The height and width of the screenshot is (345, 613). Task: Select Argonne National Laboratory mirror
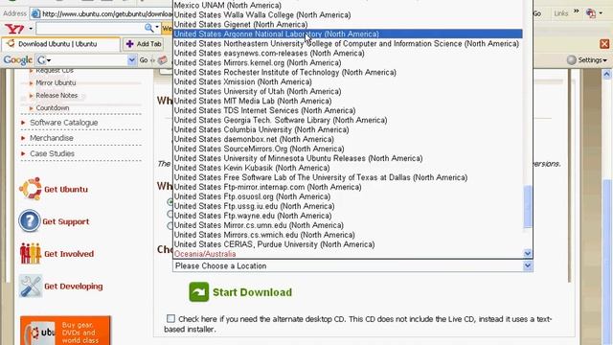(x=348, y=34)
